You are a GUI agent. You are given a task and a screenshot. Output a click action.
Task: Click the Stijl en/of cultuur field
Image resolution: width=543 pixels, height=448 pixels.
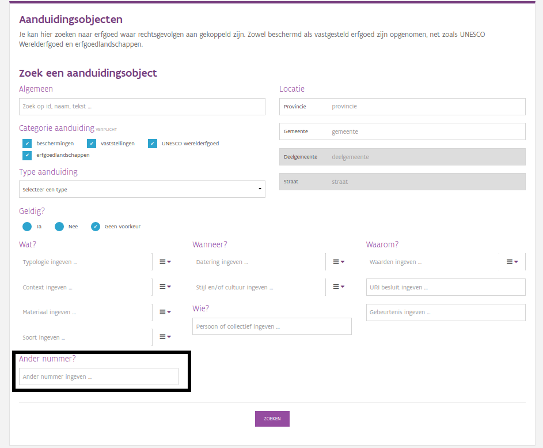[x=259, y=287]
